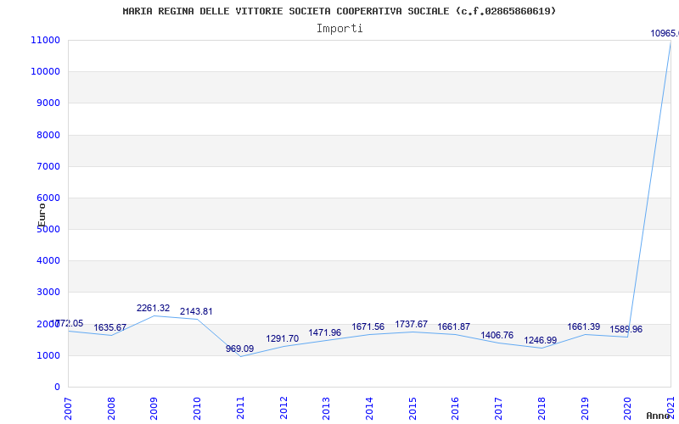Click x-axis year 2010
The height and width of the screenshot is (424, 679).
click(197, 408)
